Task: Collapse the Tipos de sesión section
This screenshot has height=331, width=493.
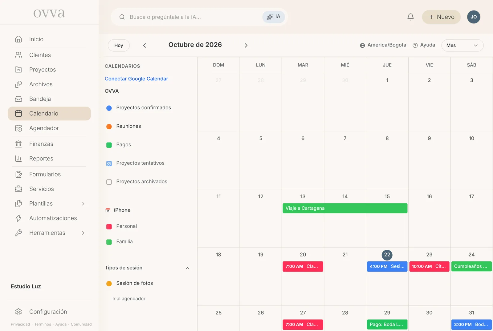Action: [187, 268]
